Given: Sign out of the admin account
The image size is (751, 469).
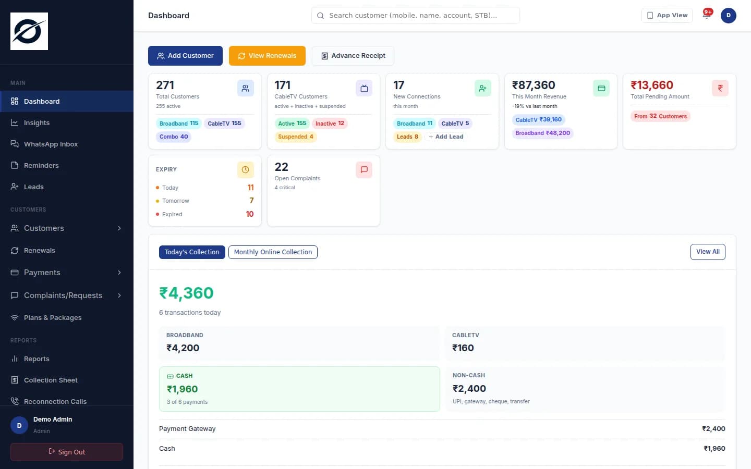Looking at the screenshot, I should 67,452.
